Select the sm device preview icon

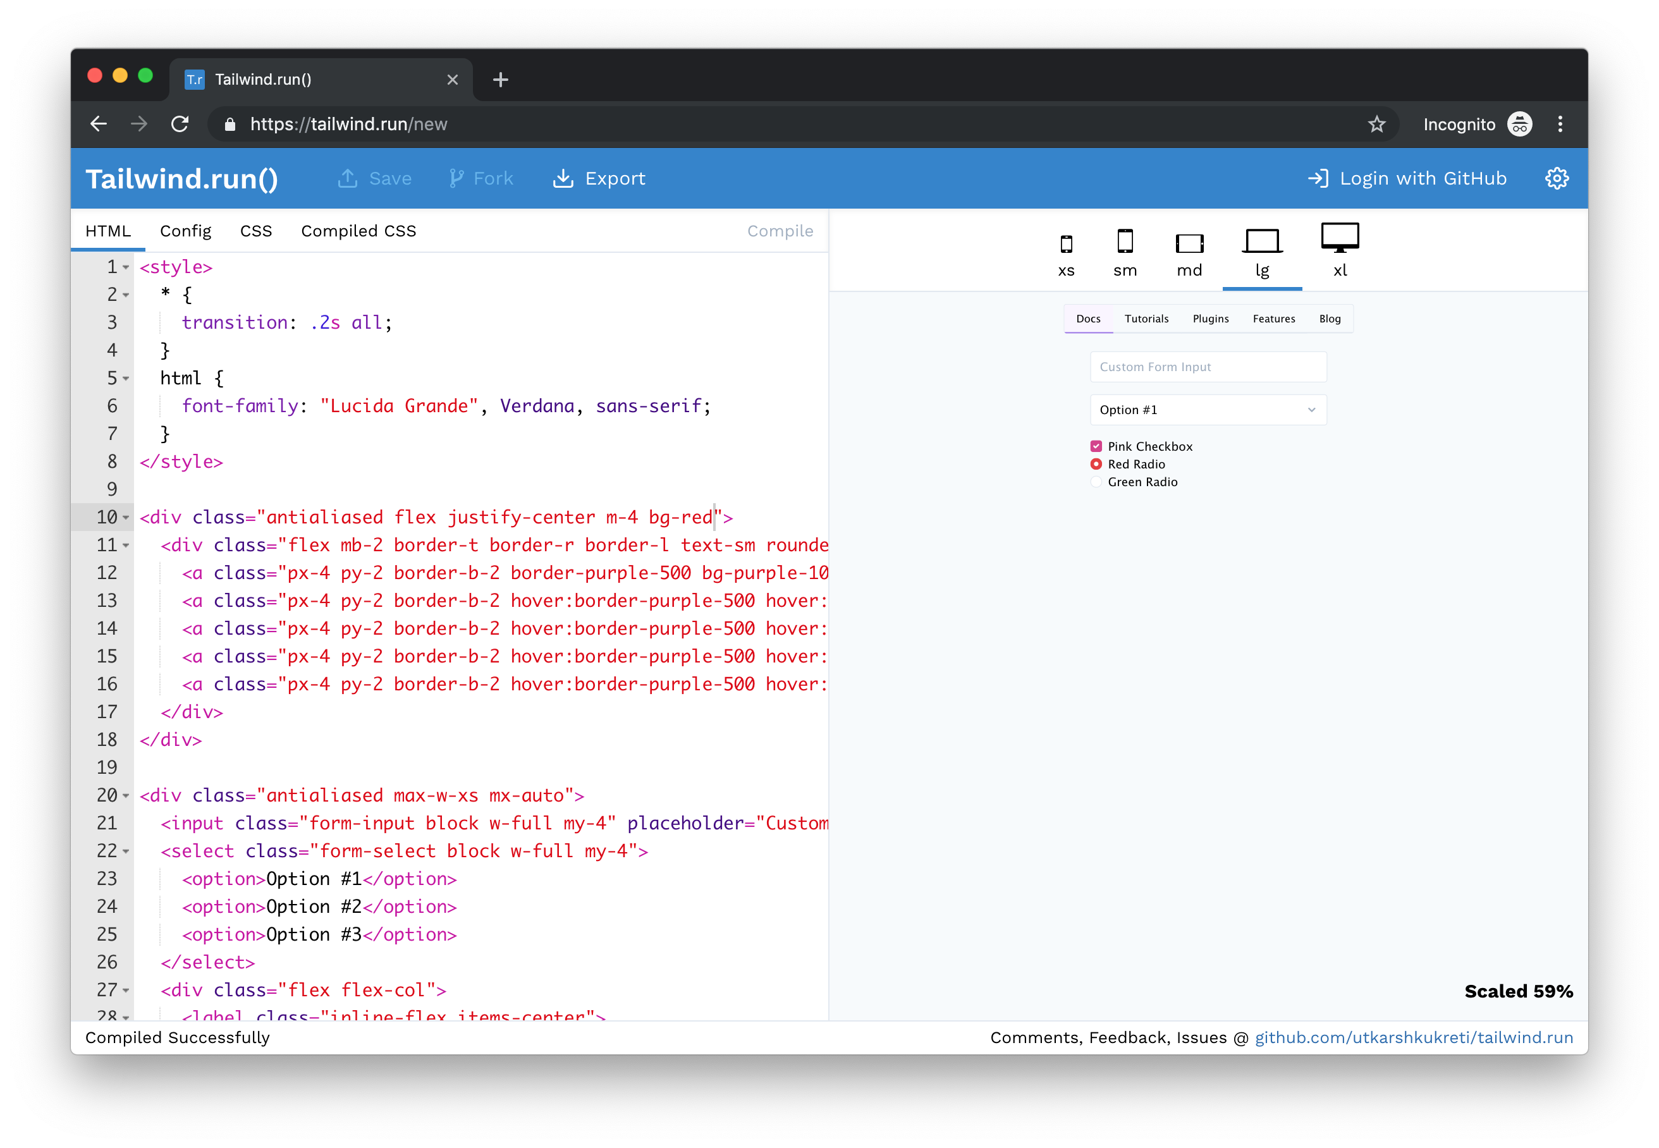[x=1125, y=241]
